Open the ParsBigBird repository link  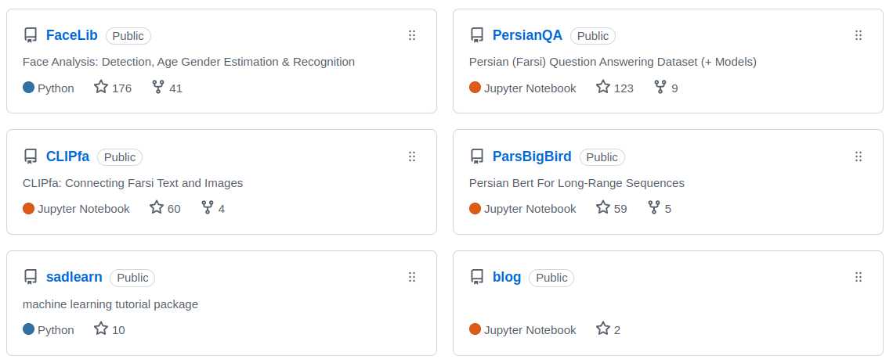532,156
